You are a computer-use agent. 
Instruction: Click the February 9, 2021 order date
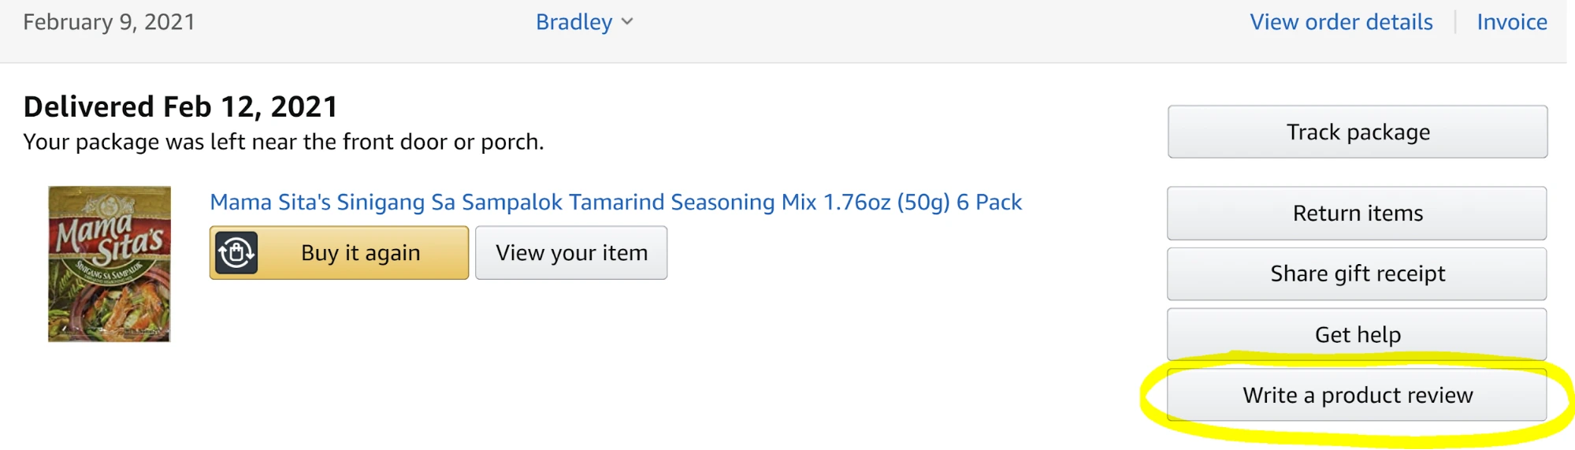109,22
